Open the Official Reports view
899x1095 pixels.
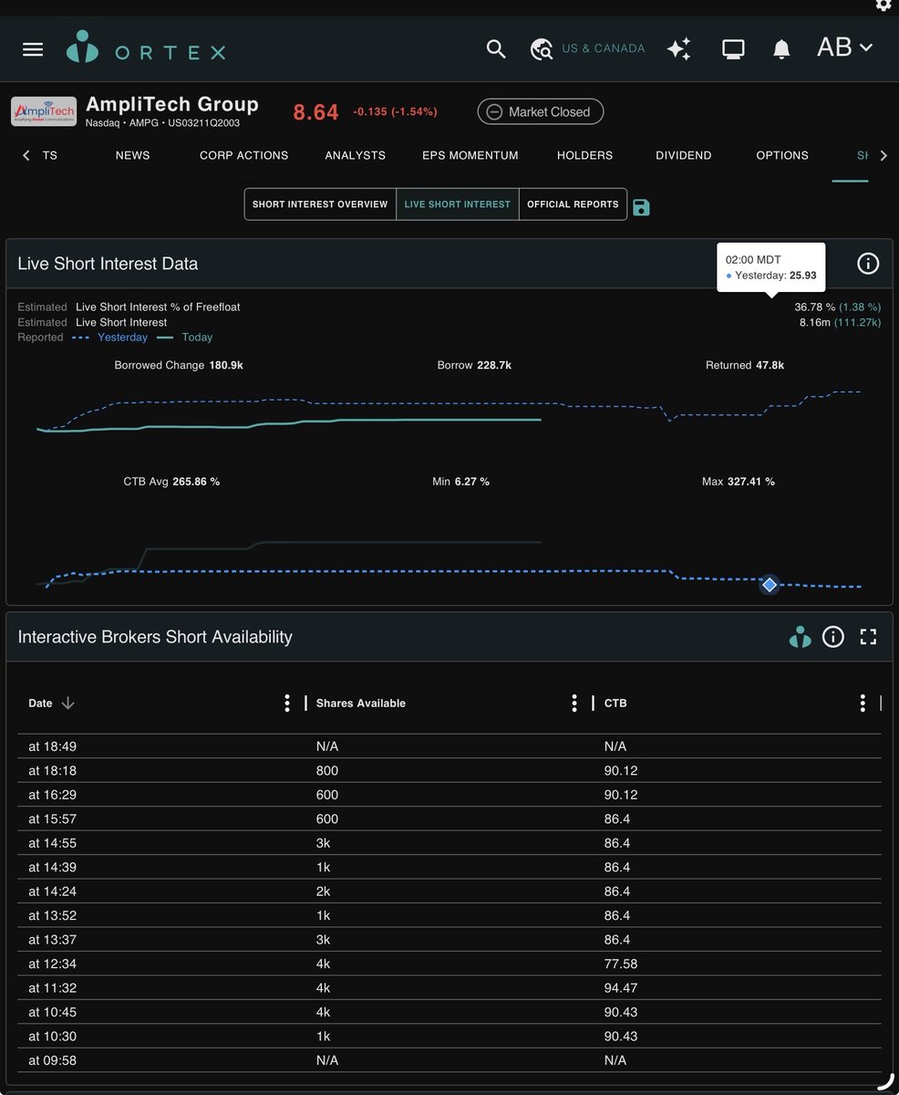[x=573, y=204]
